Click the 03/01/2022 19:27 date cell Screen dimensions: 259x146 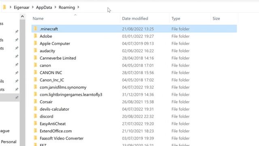point(138,36)
